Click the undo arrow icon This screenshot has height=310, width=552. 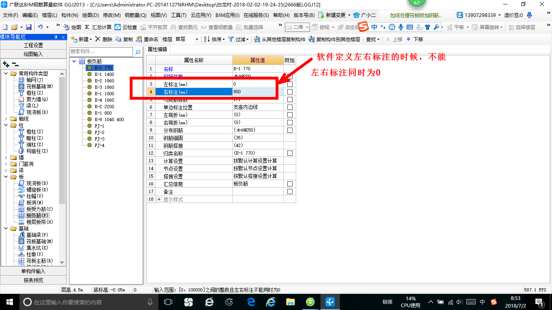coord(40,27)
